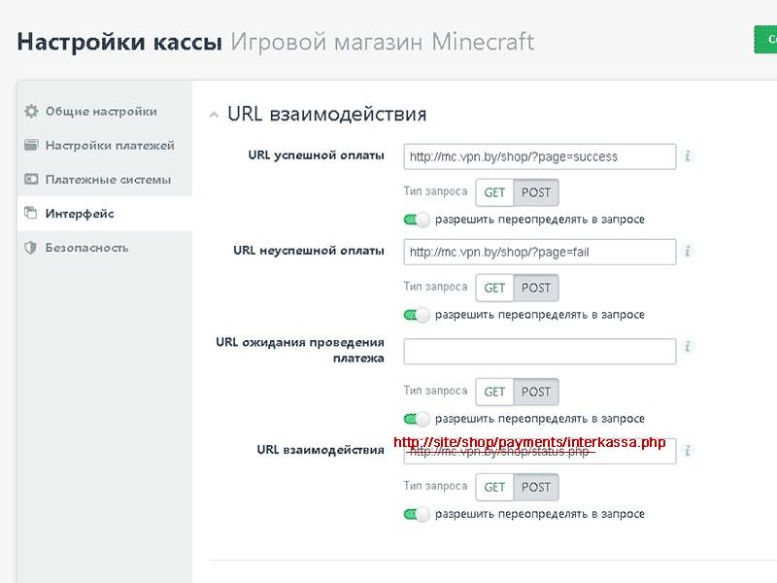
Task: Click the card icon beside Настройки платежей
Action: click(x=31, y=146)
